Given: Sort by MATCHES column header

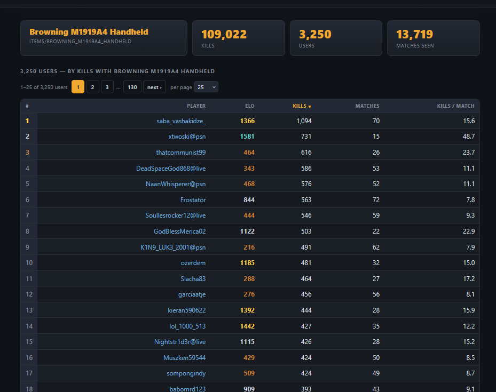Looking at the screenshot, I should (367, 106).
